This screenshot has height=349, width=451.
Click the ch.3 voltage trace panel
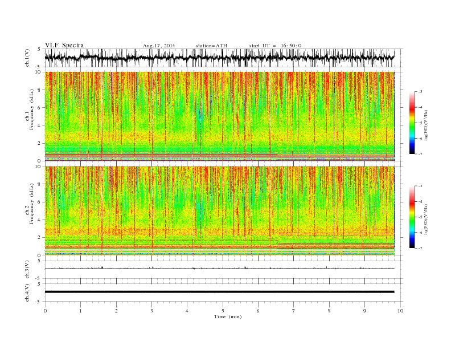coord(224,270)
